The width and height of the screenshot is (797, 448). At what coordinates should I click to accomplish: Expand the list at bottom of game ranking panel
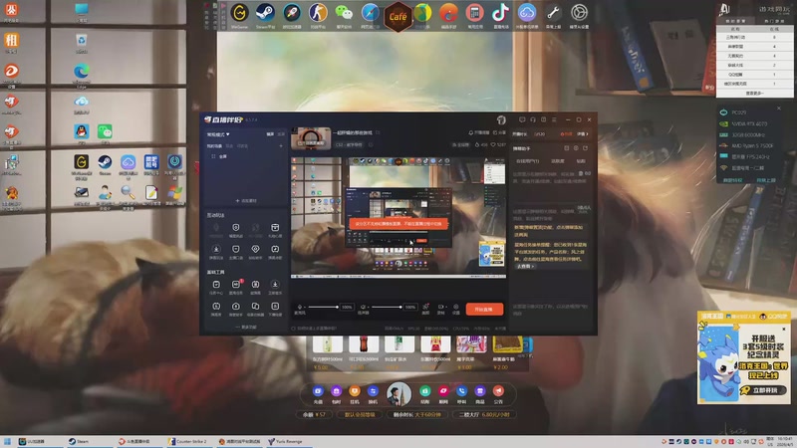(755, 94)
